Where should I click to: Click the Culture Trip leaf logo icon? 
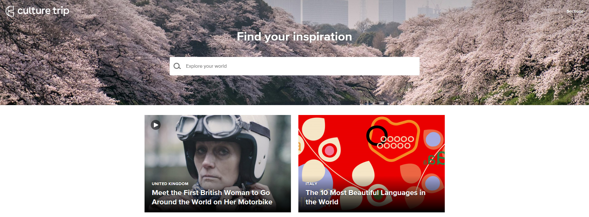pos(10,11)
